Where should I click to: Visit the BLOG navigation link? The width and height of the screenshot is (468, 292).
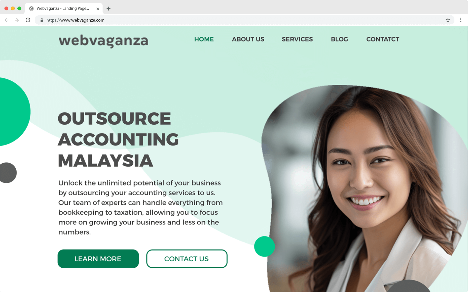[x=339, y=39]
